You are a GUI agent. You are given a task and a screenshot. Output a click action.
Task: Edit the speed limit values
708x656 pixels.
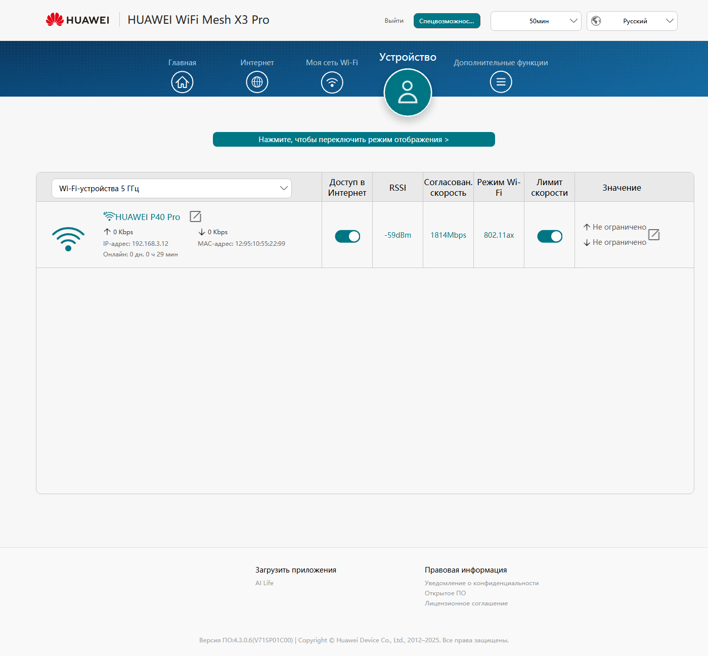tap(654, 235)
